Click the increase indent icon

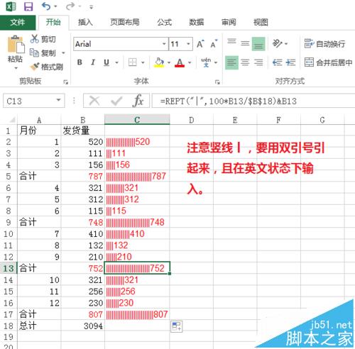coord(290,62)
